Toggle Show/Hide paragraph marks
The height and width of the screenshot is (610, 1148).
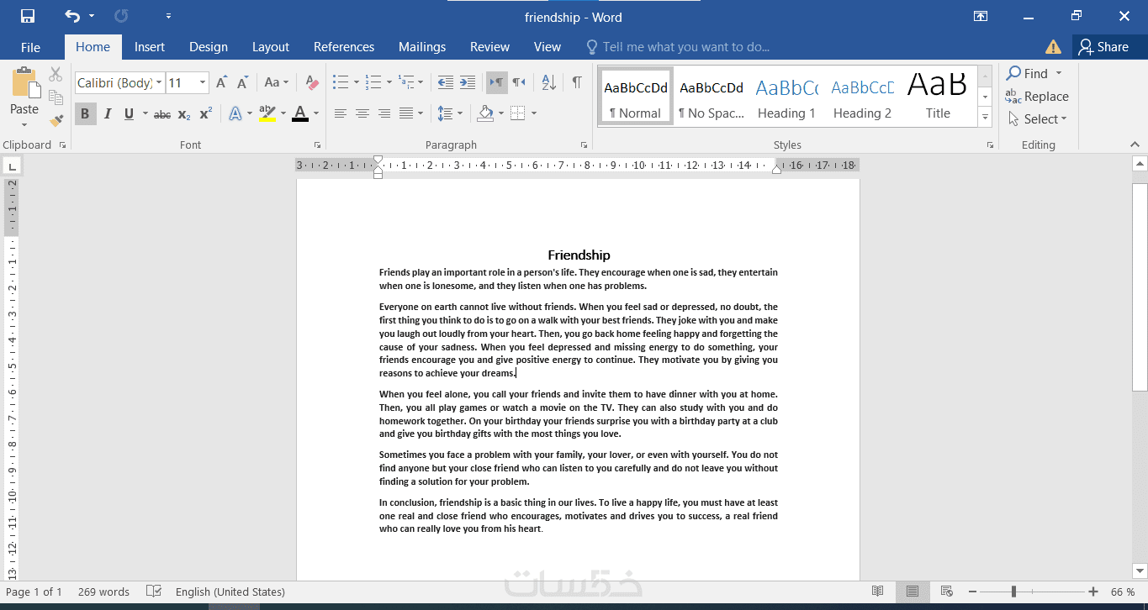tap(577, 82)
